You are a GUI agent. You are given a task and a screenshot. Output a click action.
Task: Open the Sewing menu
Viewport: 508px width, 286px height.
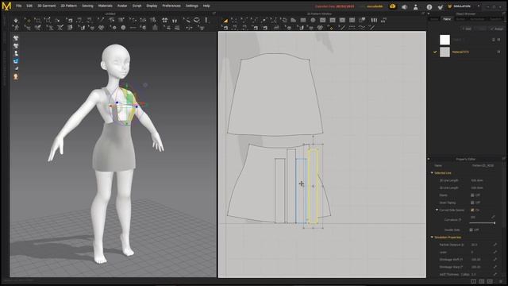pos(87,6)
